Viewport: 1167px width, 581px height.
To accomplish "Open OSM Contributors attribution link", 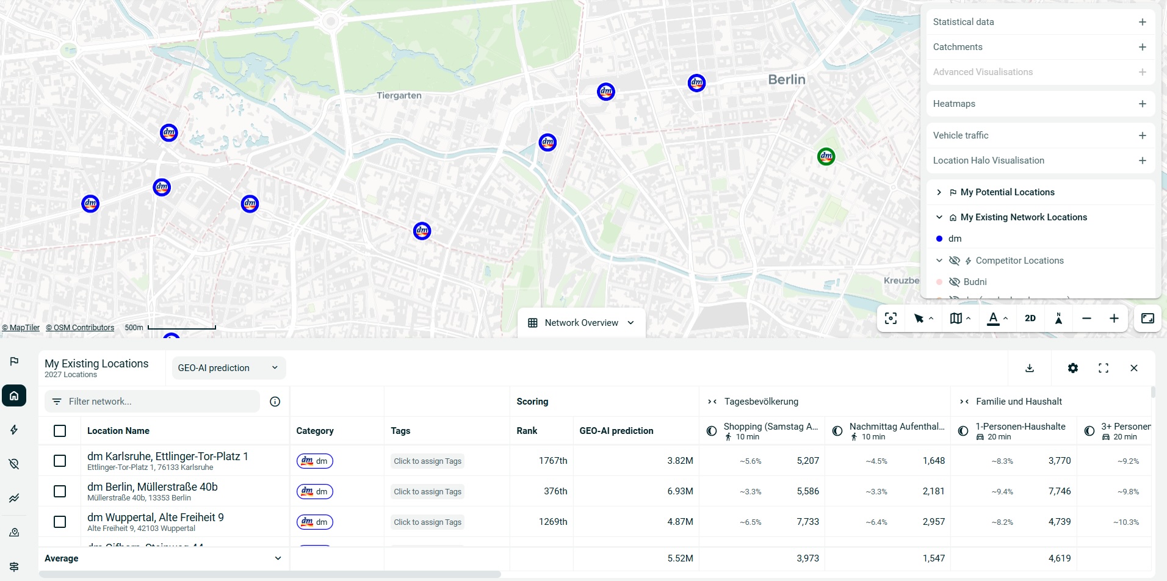I will tap(80, 328).
